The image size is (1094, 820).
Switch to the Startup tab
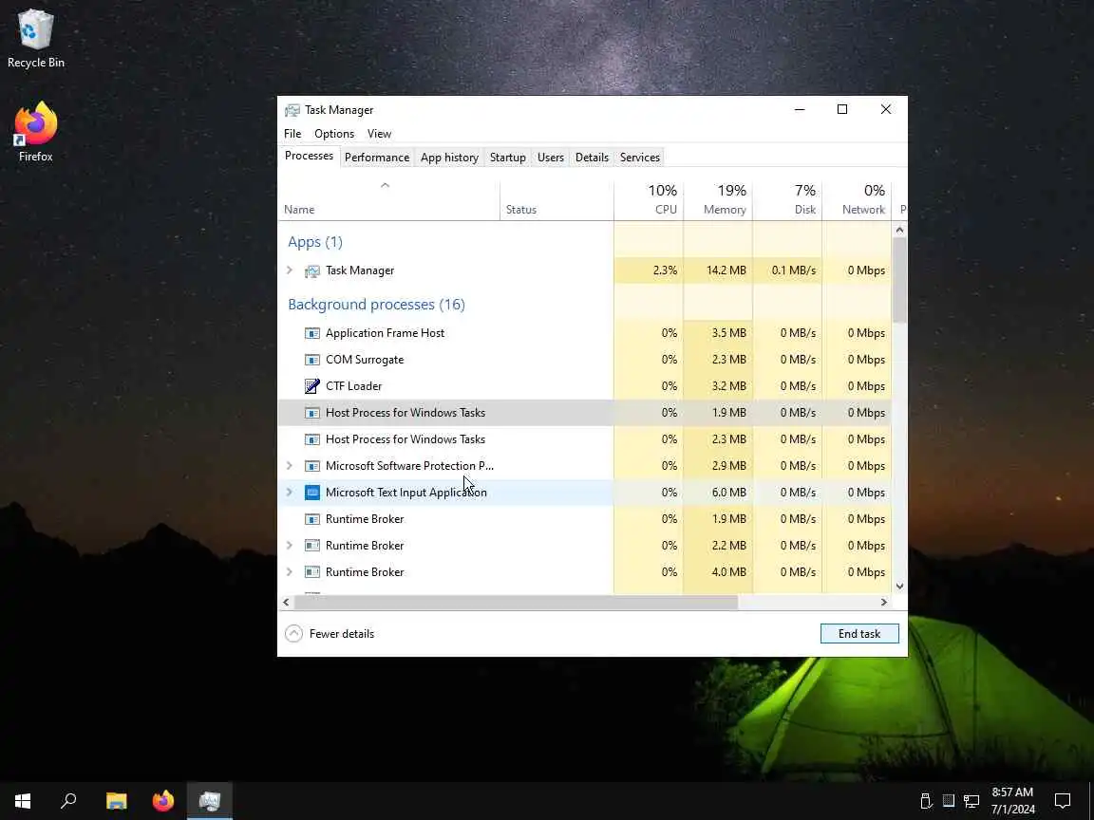click(507, 158)
